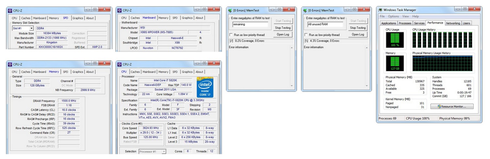Click the CPU-Z title icon in the Memory timings window
This screenshot has width=490, height=159.
point(10,64)
